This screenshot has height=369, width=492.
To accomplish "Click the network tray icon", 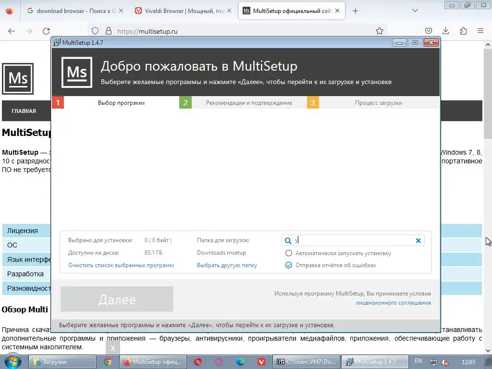I will 433,362.
